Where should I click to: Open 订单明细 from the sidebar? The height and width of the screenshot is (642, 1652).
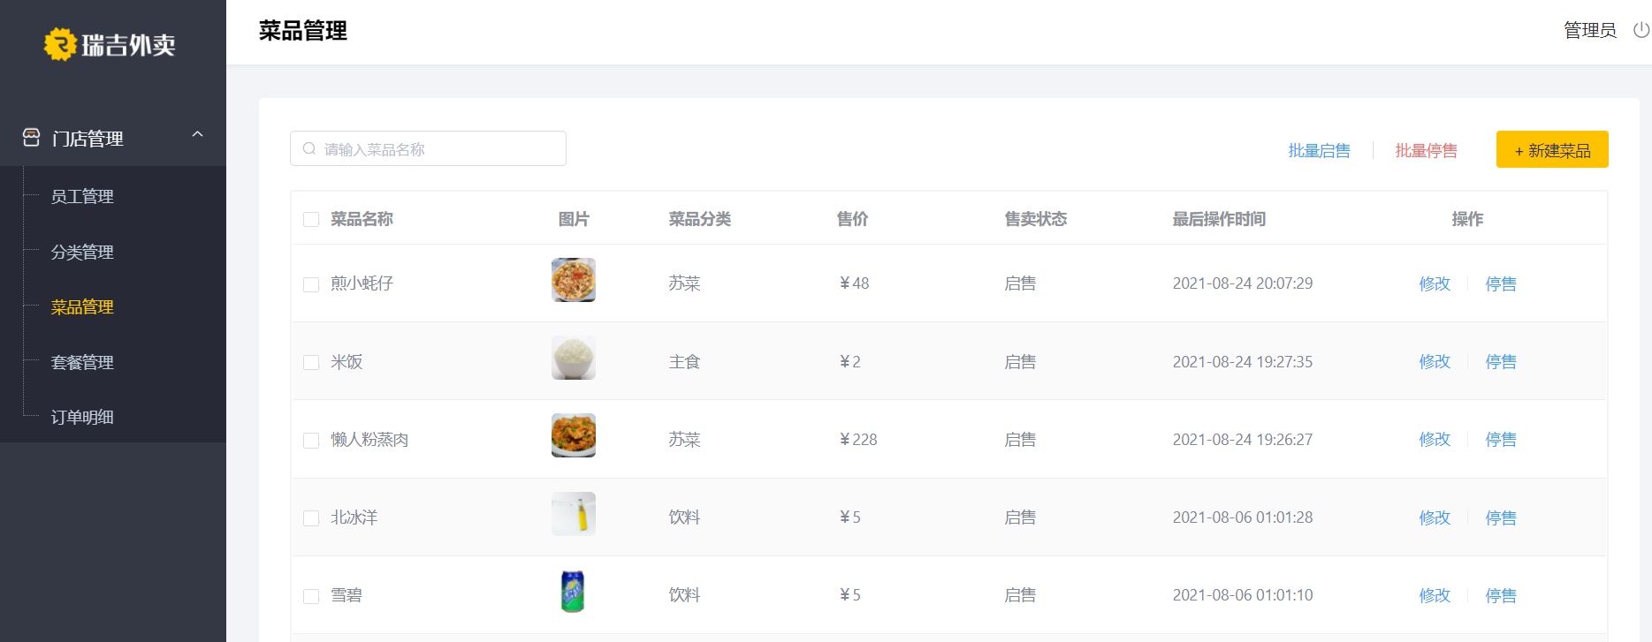(82, 418)
